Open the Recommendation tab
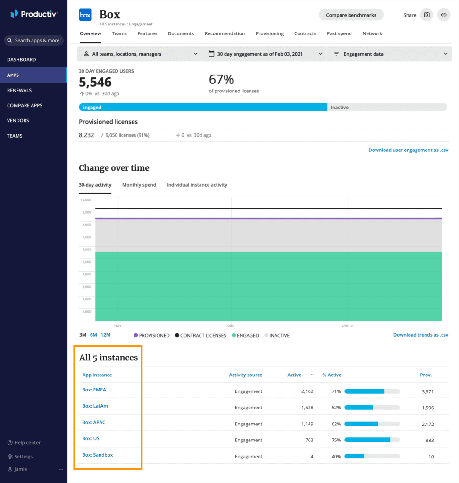The width and height of the screenshot is (459, 483). [225, 33]
